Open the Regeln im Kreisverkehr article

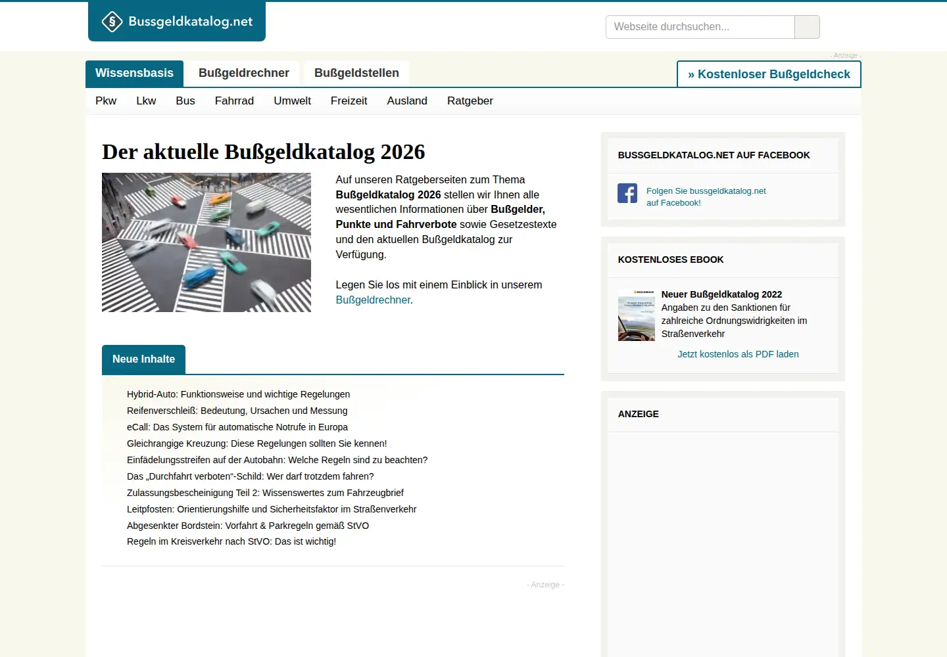click(231, 541)
